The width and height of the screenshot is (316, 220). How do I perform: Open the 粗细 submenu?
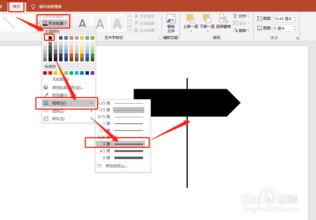pos(68,103)
